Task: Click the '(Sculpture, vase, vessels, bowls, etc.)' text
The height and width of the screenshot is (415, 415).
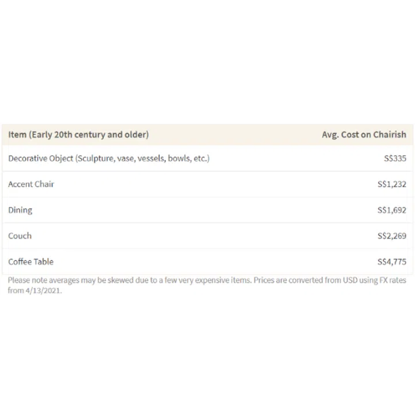Action: click(142, 159)
